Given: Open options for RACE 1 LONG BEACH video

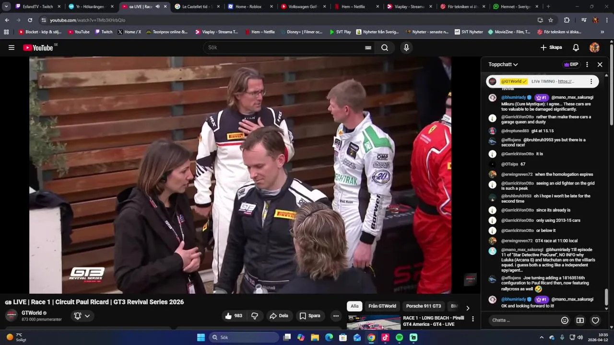Looking at the screenshot, I should coord(473,319).
